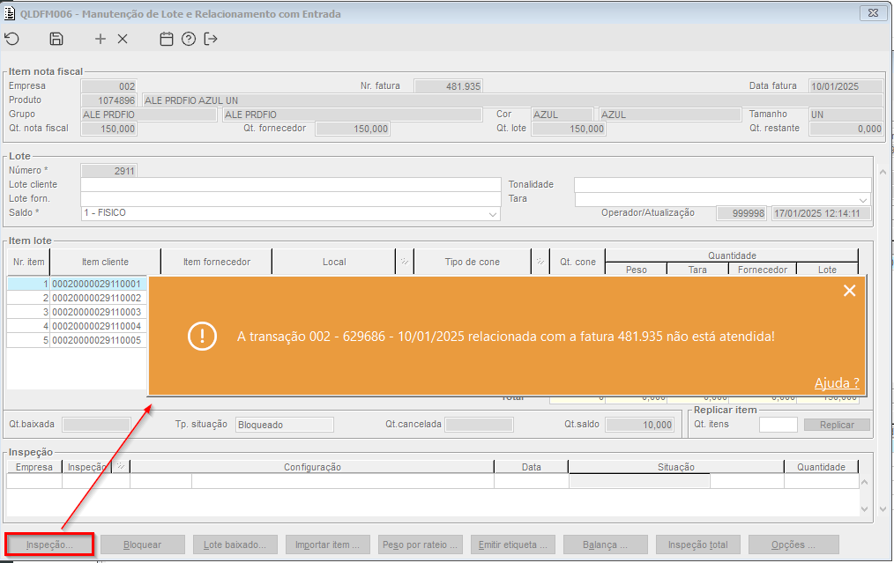Add new record with plus icon
The height and width of the screenshot is (563, 894).
point(101,39)
